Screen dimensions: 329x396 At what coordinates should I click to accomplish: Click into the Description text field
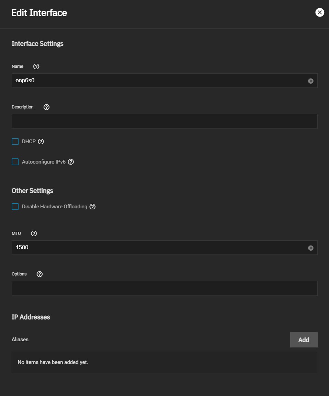pyautogui.click(x=164, y=121)
